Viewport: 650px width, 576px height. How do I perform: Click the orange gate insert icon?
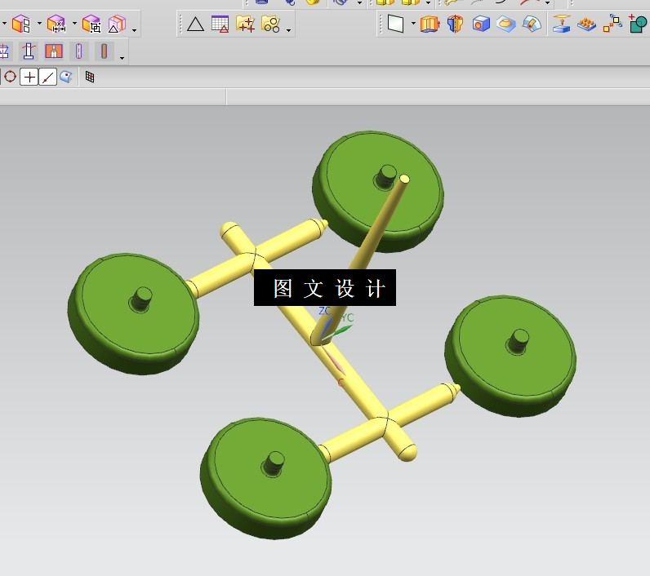54,51
